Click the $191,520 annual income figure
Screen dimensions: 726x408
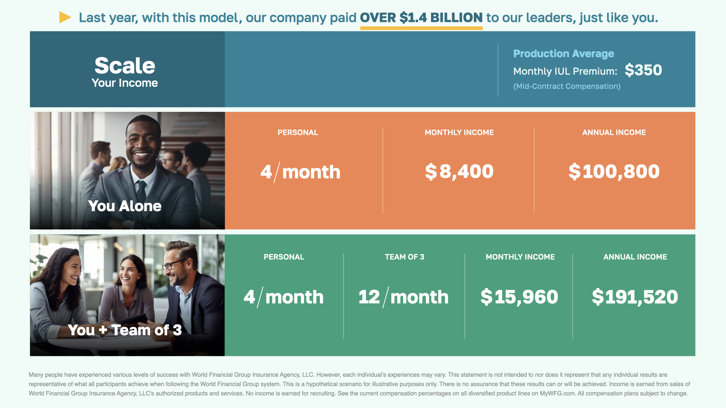[634, 297]
